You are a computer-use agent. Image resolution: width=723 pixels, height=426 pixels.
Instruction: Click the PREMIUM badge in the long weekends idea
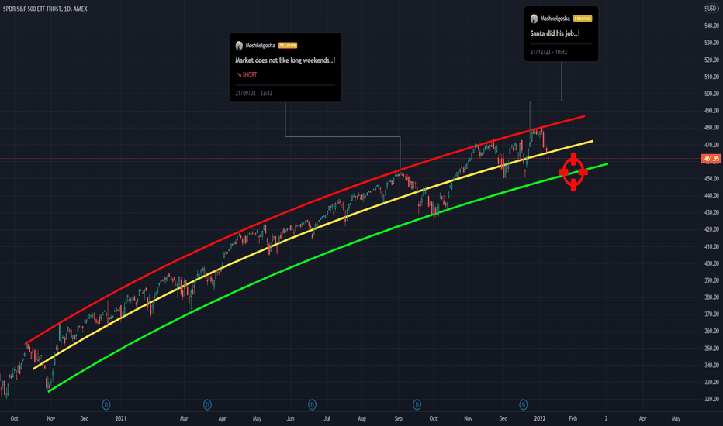click(x=288, y=46)
